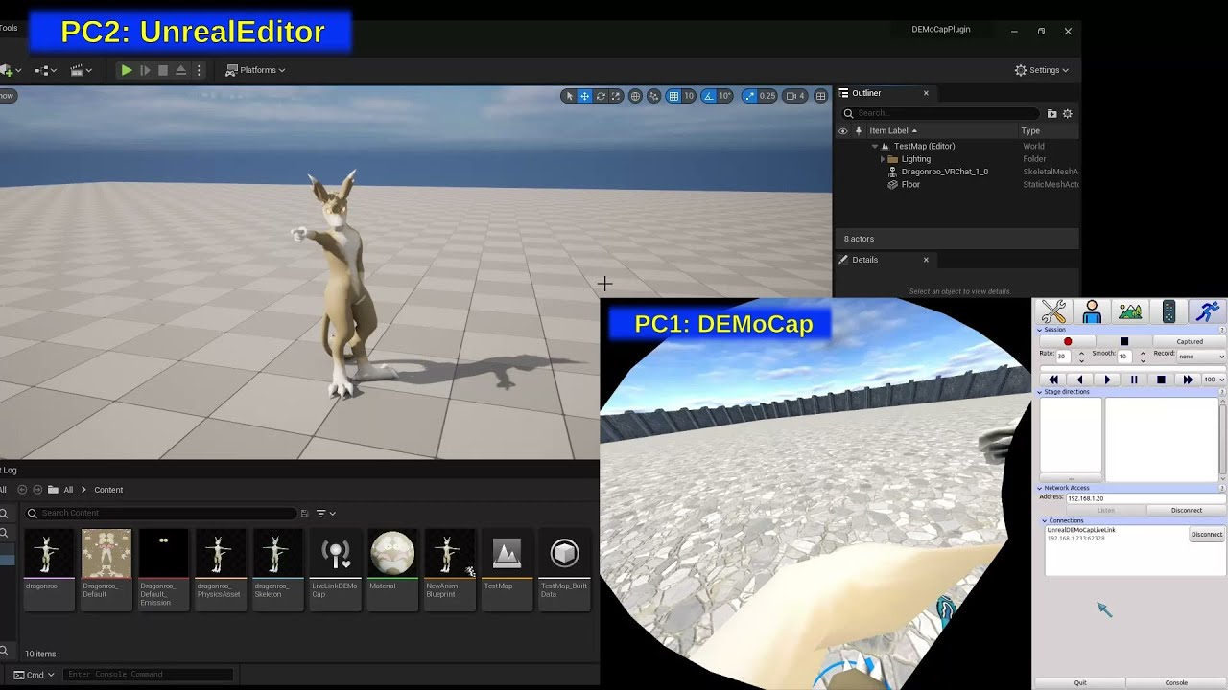Viewport: 1228px width, 690px height.
Task: Select Dragonroo_VRChat_1_0 in Outliner
Action: 944,172
